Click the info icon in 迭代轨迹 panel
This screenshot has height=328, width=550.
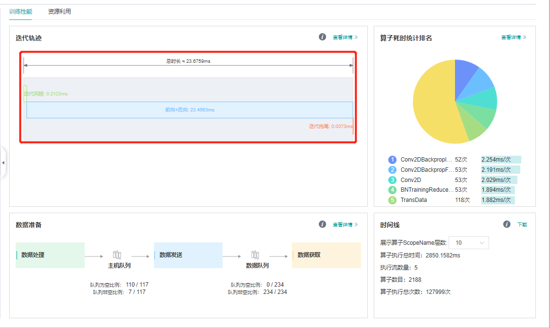[x=322, y=37]
